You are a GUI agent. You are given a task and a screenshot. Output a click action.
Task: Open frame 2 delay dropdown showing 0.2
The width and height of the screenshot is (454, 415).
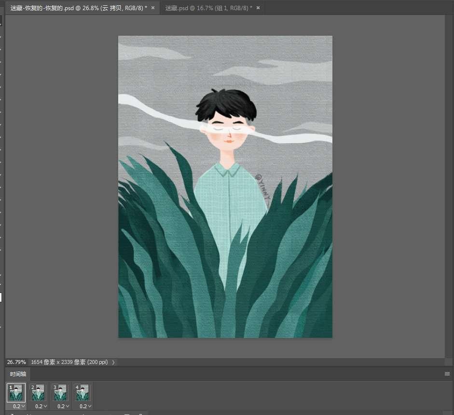[41, 406]
